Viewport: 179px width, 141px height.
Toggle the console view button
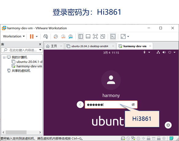click(113, 36)
